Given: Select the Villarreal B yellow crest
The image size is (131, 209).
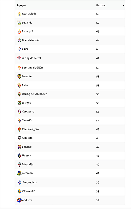Looking at the screenshot, I should point(19,191).
